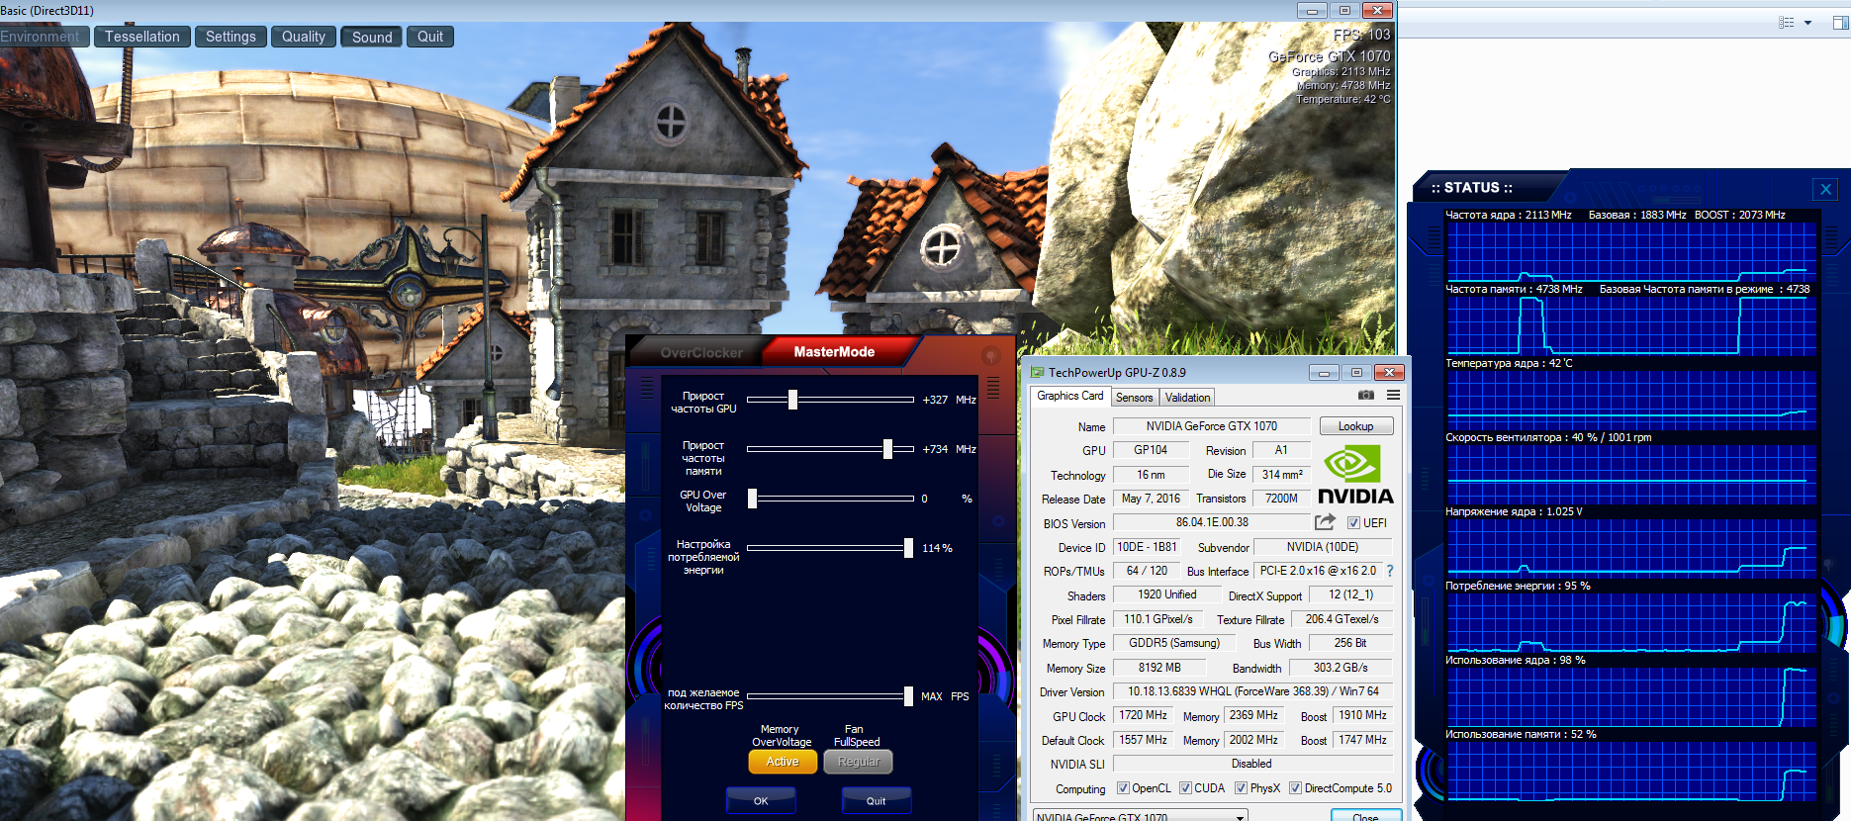
Task: Click the power consumption graph in STATUS
Action: 1631,622
